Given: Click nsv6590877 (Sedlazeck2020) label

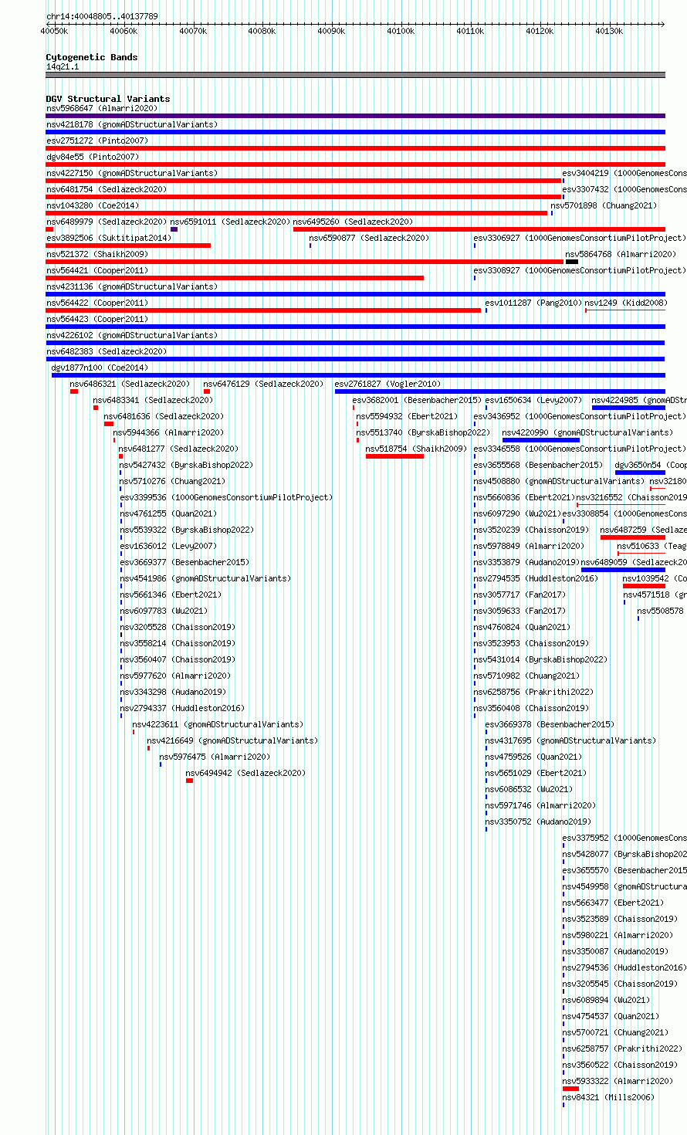Looking at the screenshot, I should click(370, 238).
